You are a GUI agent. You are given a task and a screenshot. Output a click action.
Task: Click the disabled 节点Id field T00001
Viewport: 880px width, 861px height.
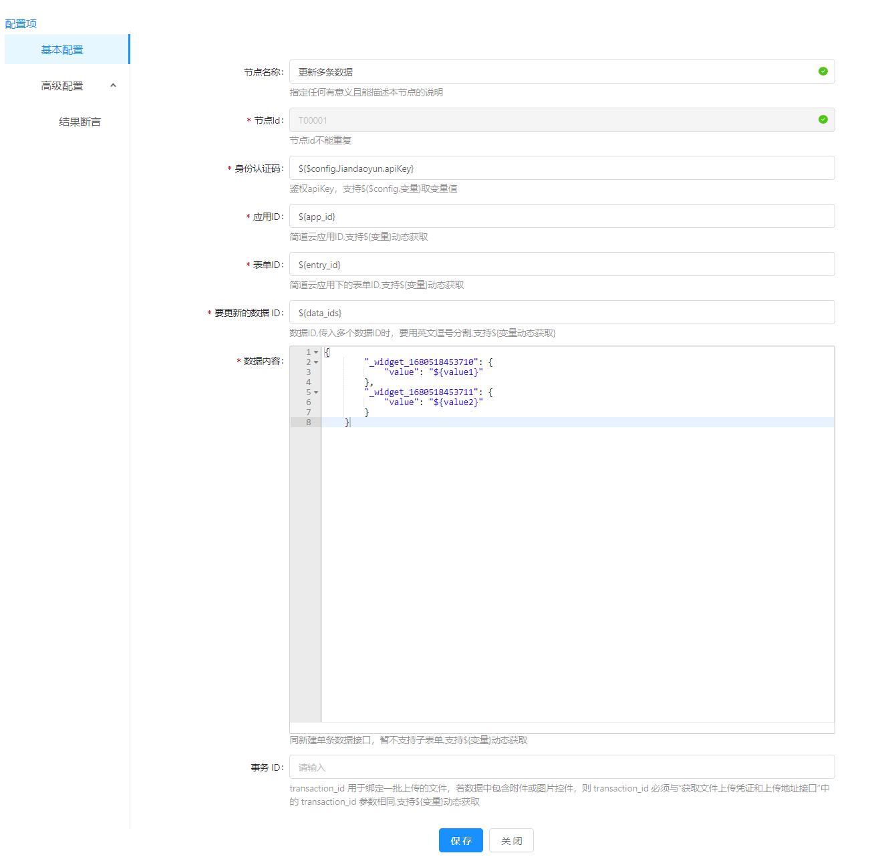click(x=562, y=120)
